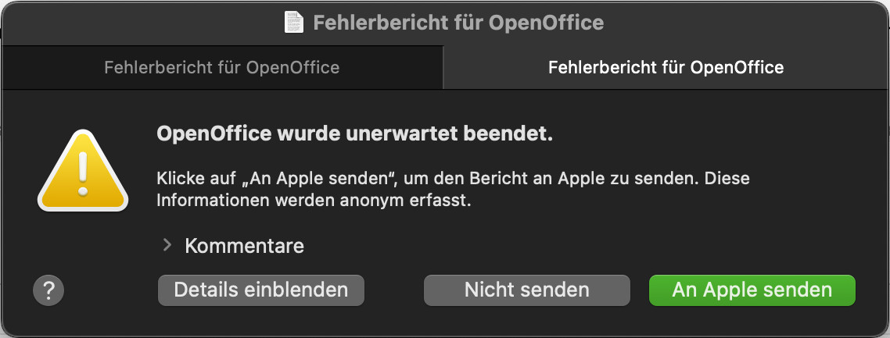Show details with Details einblenden
This screenshot has width=890, height=338.
pyautogui.click(x=260, y=290)
